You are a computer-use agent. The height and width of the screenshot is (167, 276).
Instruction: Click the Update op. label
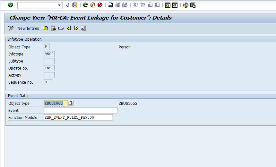18,68
